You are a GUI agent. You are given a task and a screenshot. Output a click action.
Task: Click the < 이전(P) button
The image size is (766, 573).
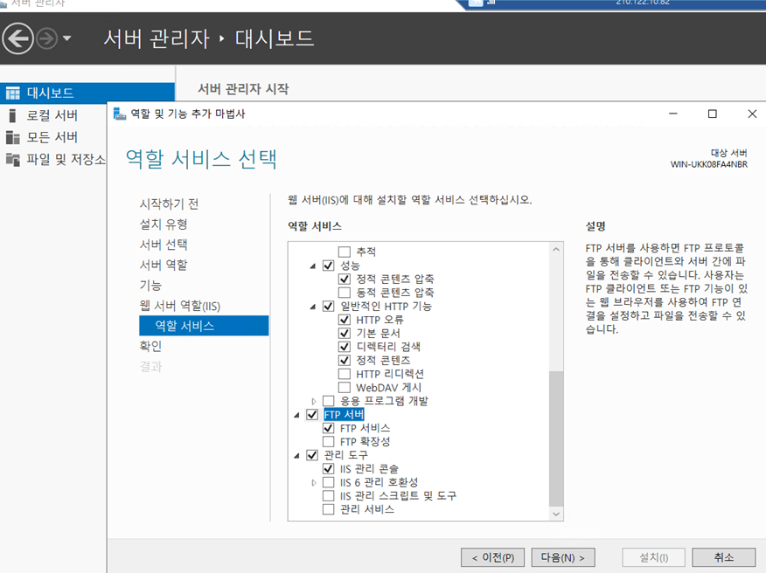coord(492,557)
